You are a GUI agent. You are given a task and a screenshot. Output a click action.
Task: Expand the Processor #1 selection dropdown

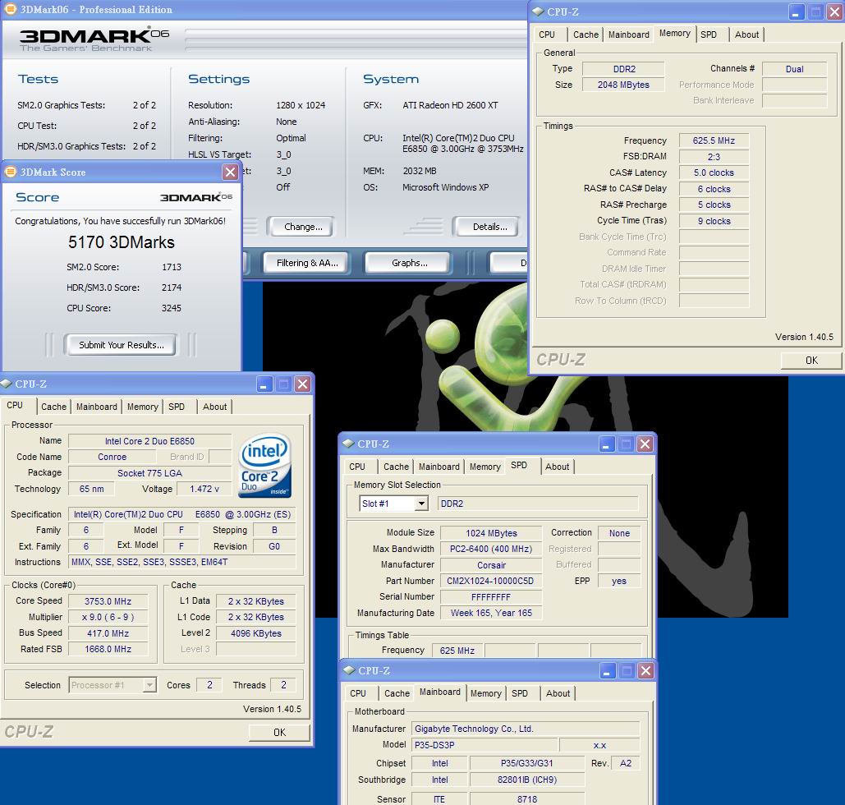point(149,685)
